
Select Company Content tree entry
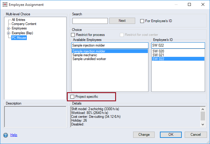point(24,24)
